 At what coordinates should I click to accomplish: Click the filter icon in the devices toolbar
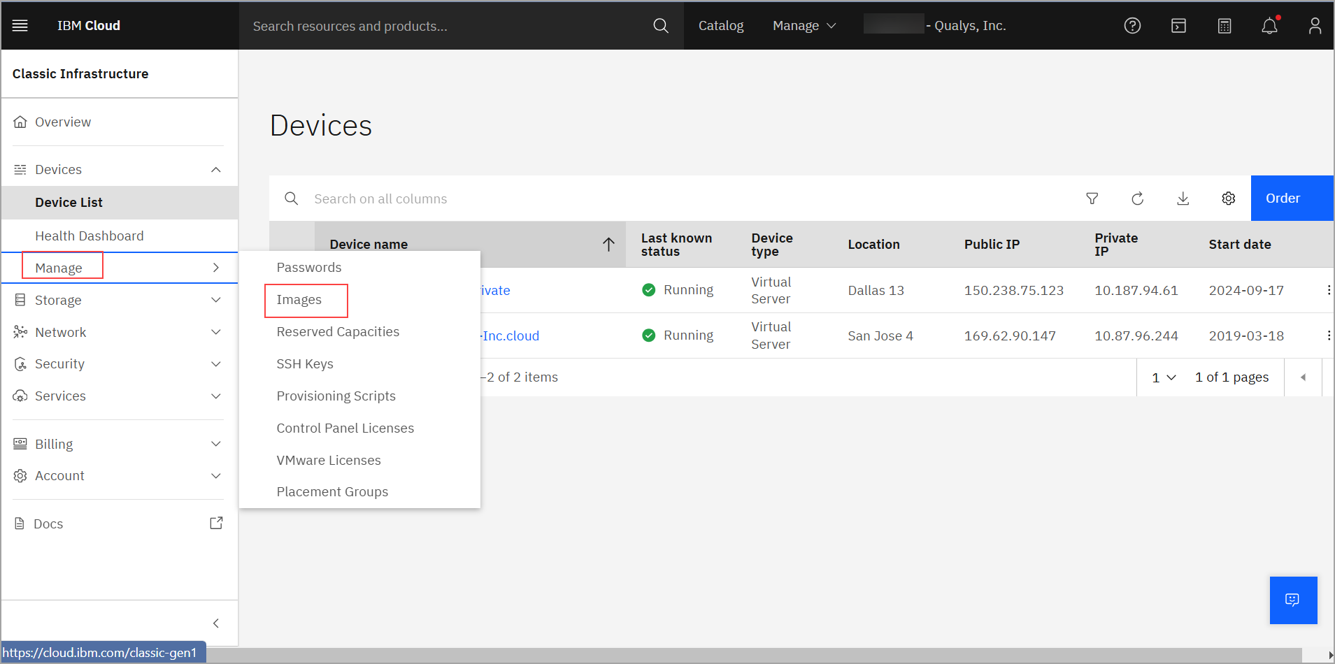(1092, 199)
